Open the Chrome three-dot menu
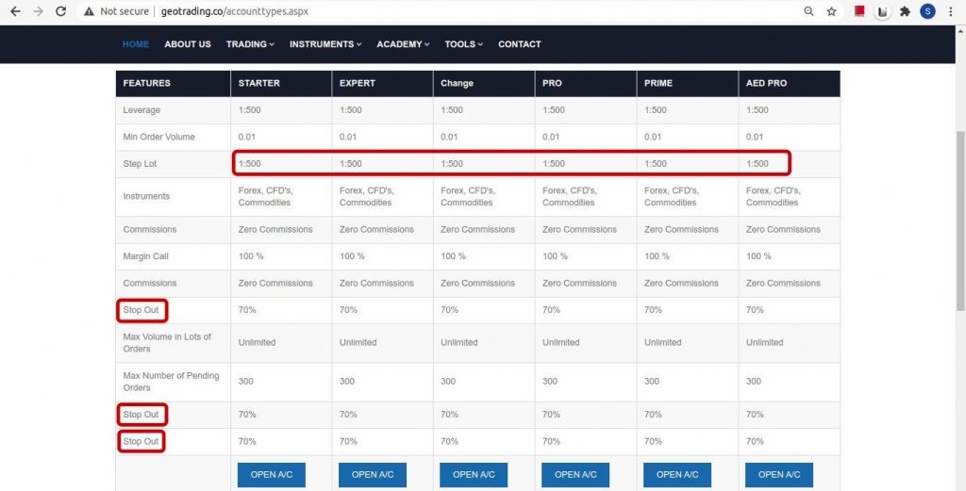The image size is (966, 491). click(x=951, y=11)
